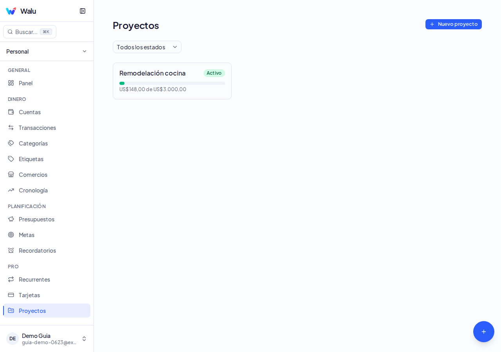Go to Comercios page
The height and width of the screenshot is (352, 501).
pos(47,174)
